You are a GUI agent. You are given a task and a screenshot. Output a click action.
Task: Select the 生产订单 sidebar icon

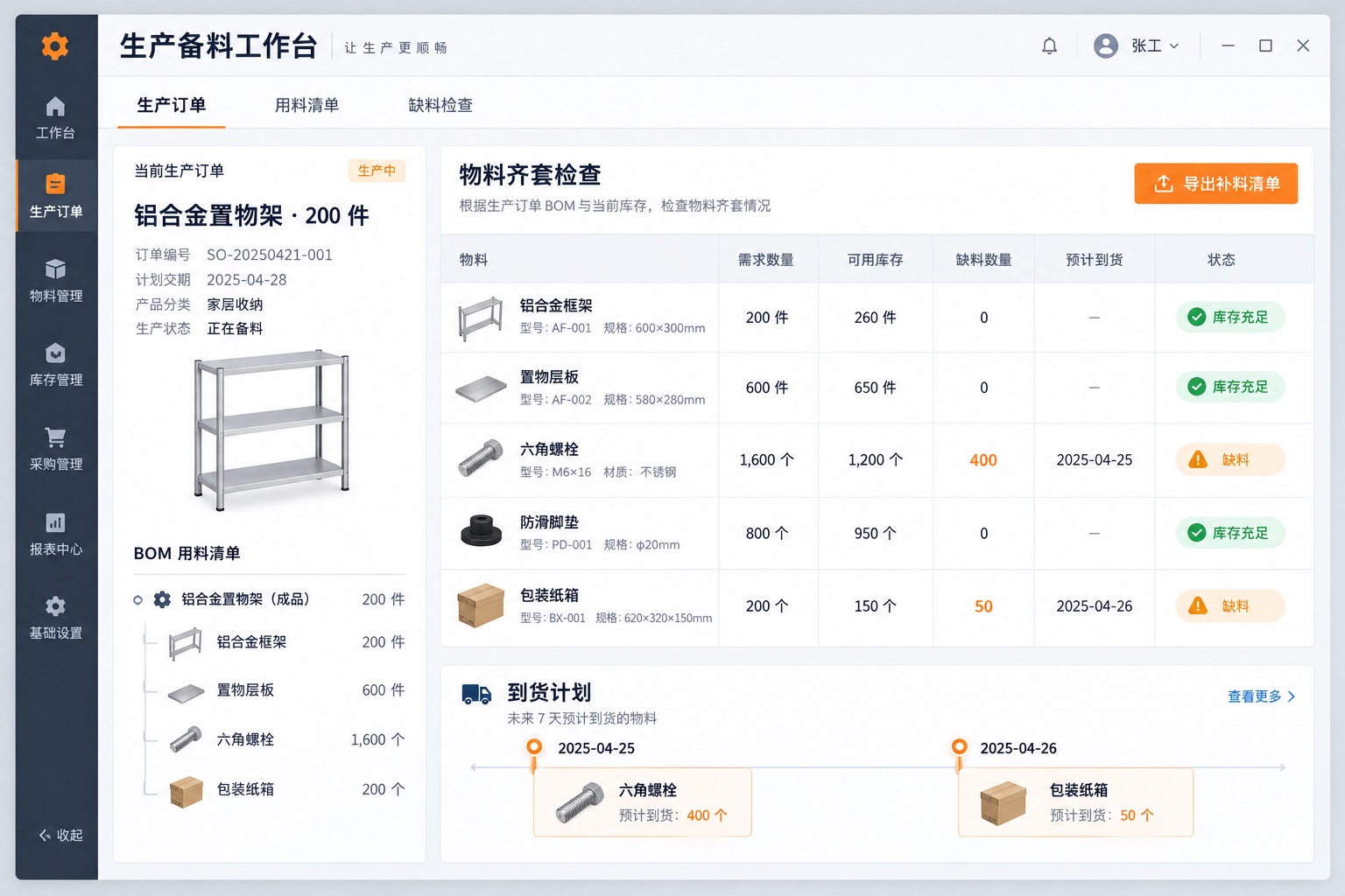pos(55,184)
